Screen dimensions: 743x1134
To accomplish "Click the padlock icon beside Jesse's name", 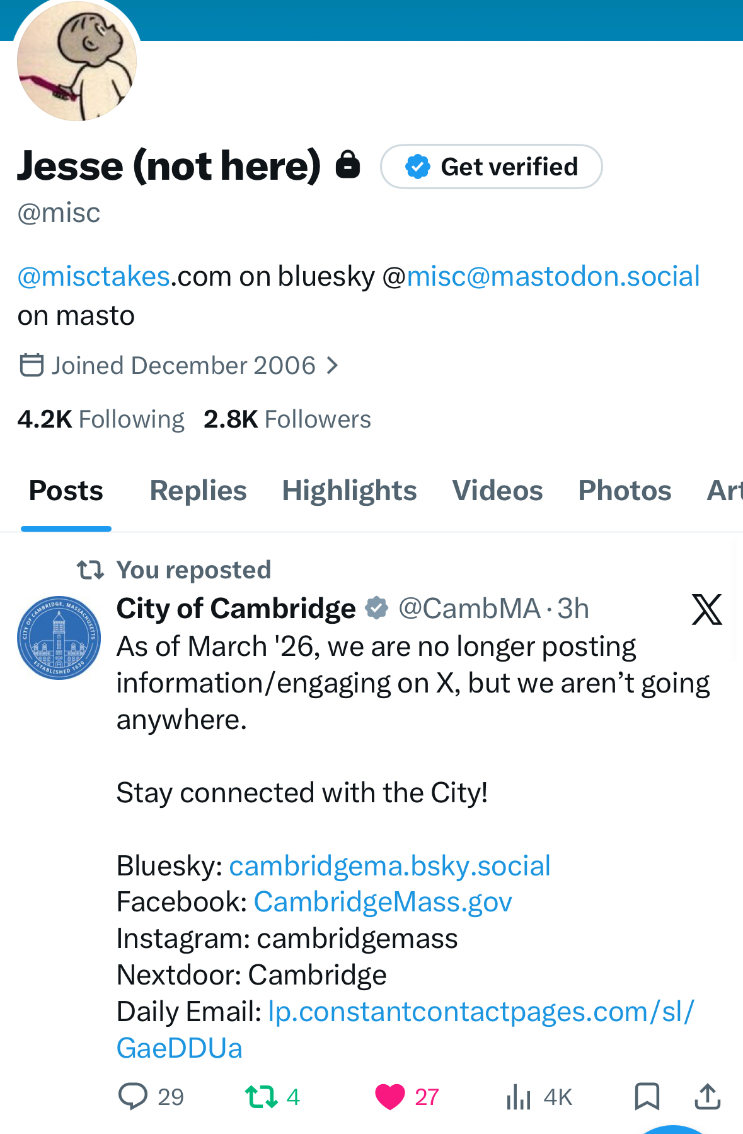I will tap(348, 165).
